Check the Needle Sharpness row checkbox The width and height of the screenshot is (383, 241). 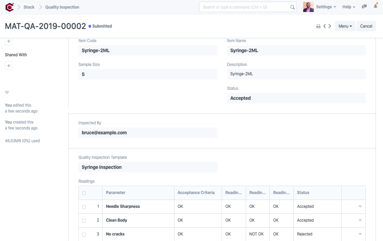coord(84,207)
